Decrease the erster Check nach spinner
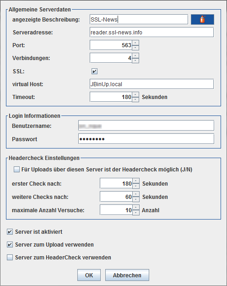The height and width of the screenshot is (286, 227). coord(136,186)
